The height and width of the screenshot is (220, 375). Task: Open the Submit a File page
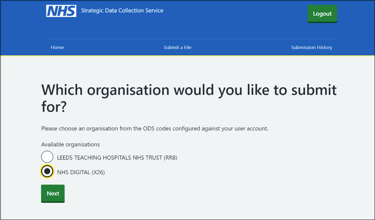point(178,47)
